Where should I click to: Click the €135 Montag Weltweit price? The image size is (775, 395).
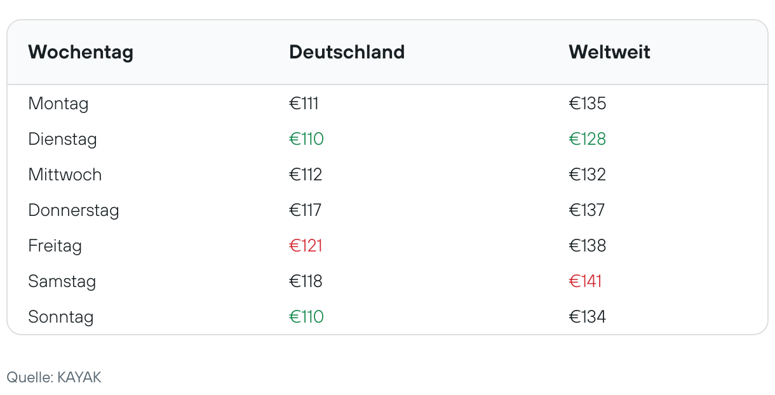(588, 104)
